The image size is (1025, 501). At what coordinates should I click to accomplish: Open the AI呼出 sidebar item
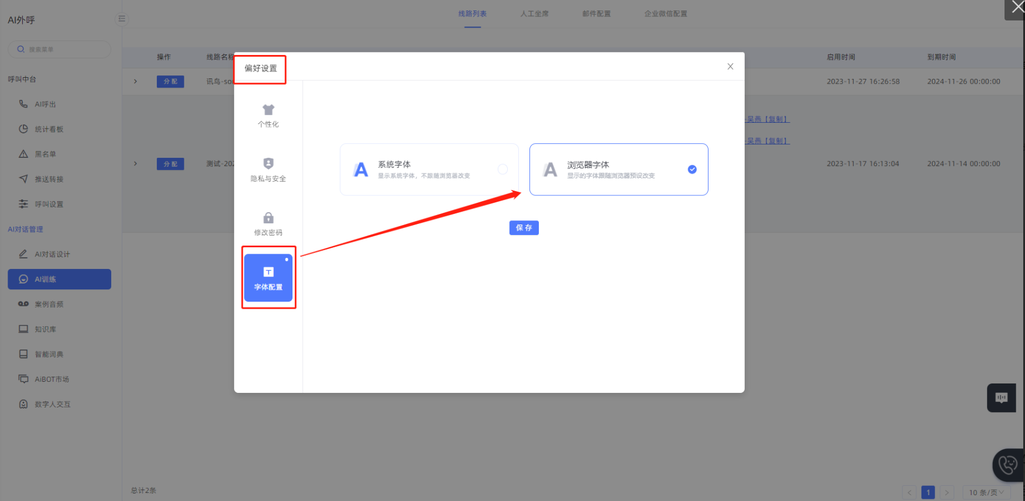[x=45, y=104]
